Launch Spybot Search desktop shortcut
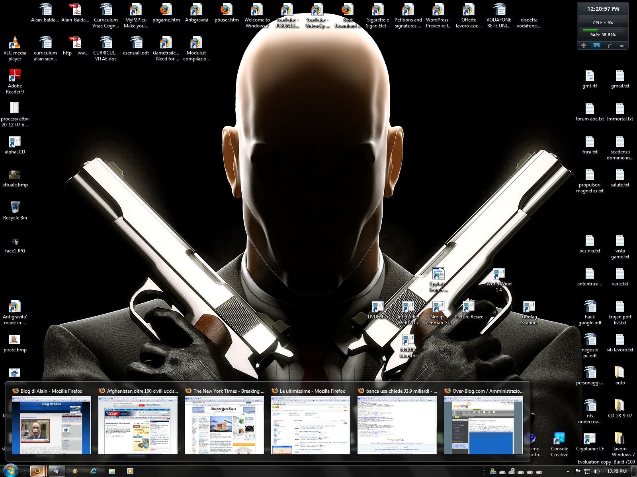The width and height of the screenshot is (637, 477). coord(438,279)
